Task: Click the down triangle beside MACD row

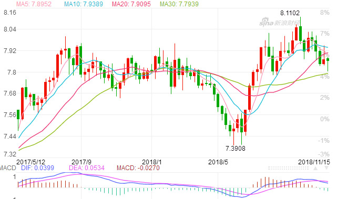Action: click(326, 168)
